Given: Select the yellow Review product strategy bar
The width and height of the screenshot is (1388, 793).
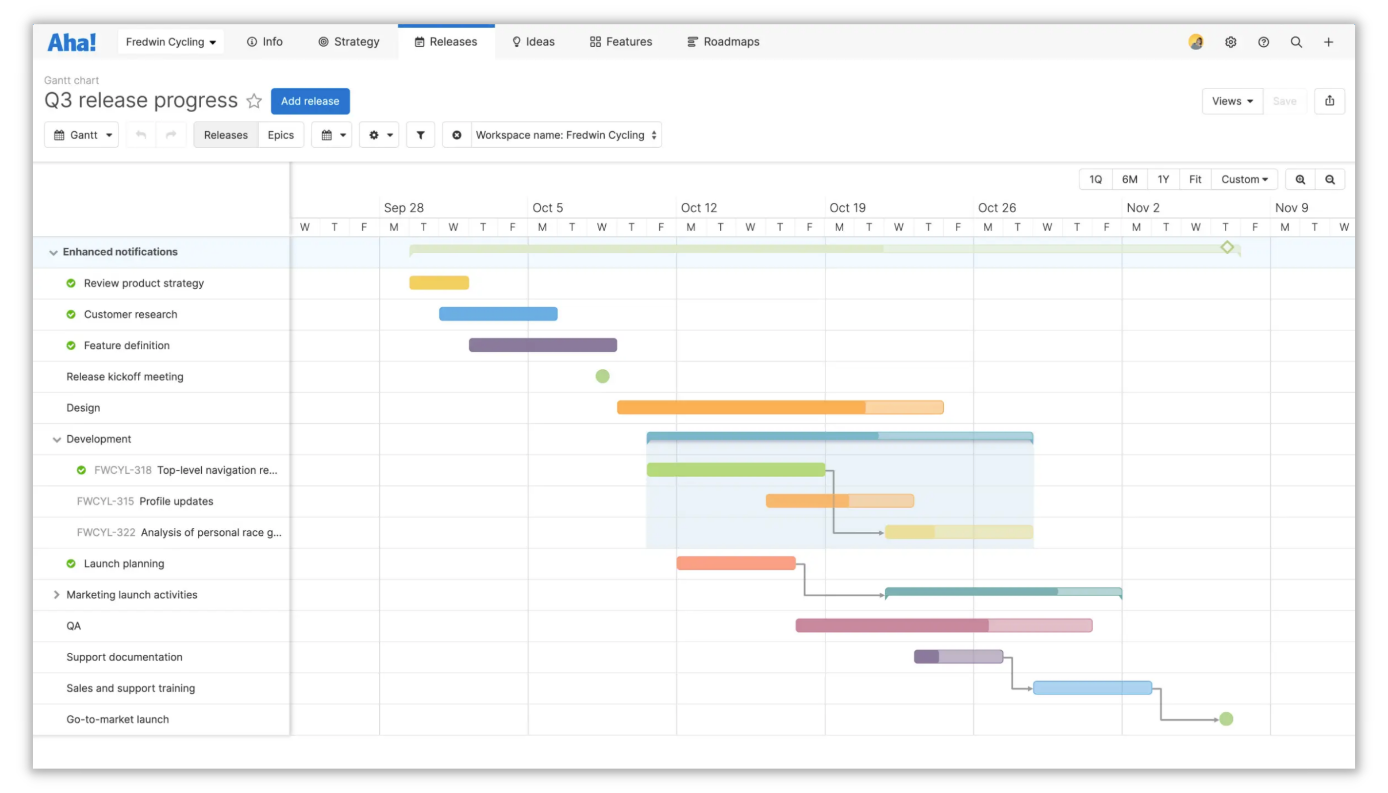Looking at the screenshot, I should [439, 283].
